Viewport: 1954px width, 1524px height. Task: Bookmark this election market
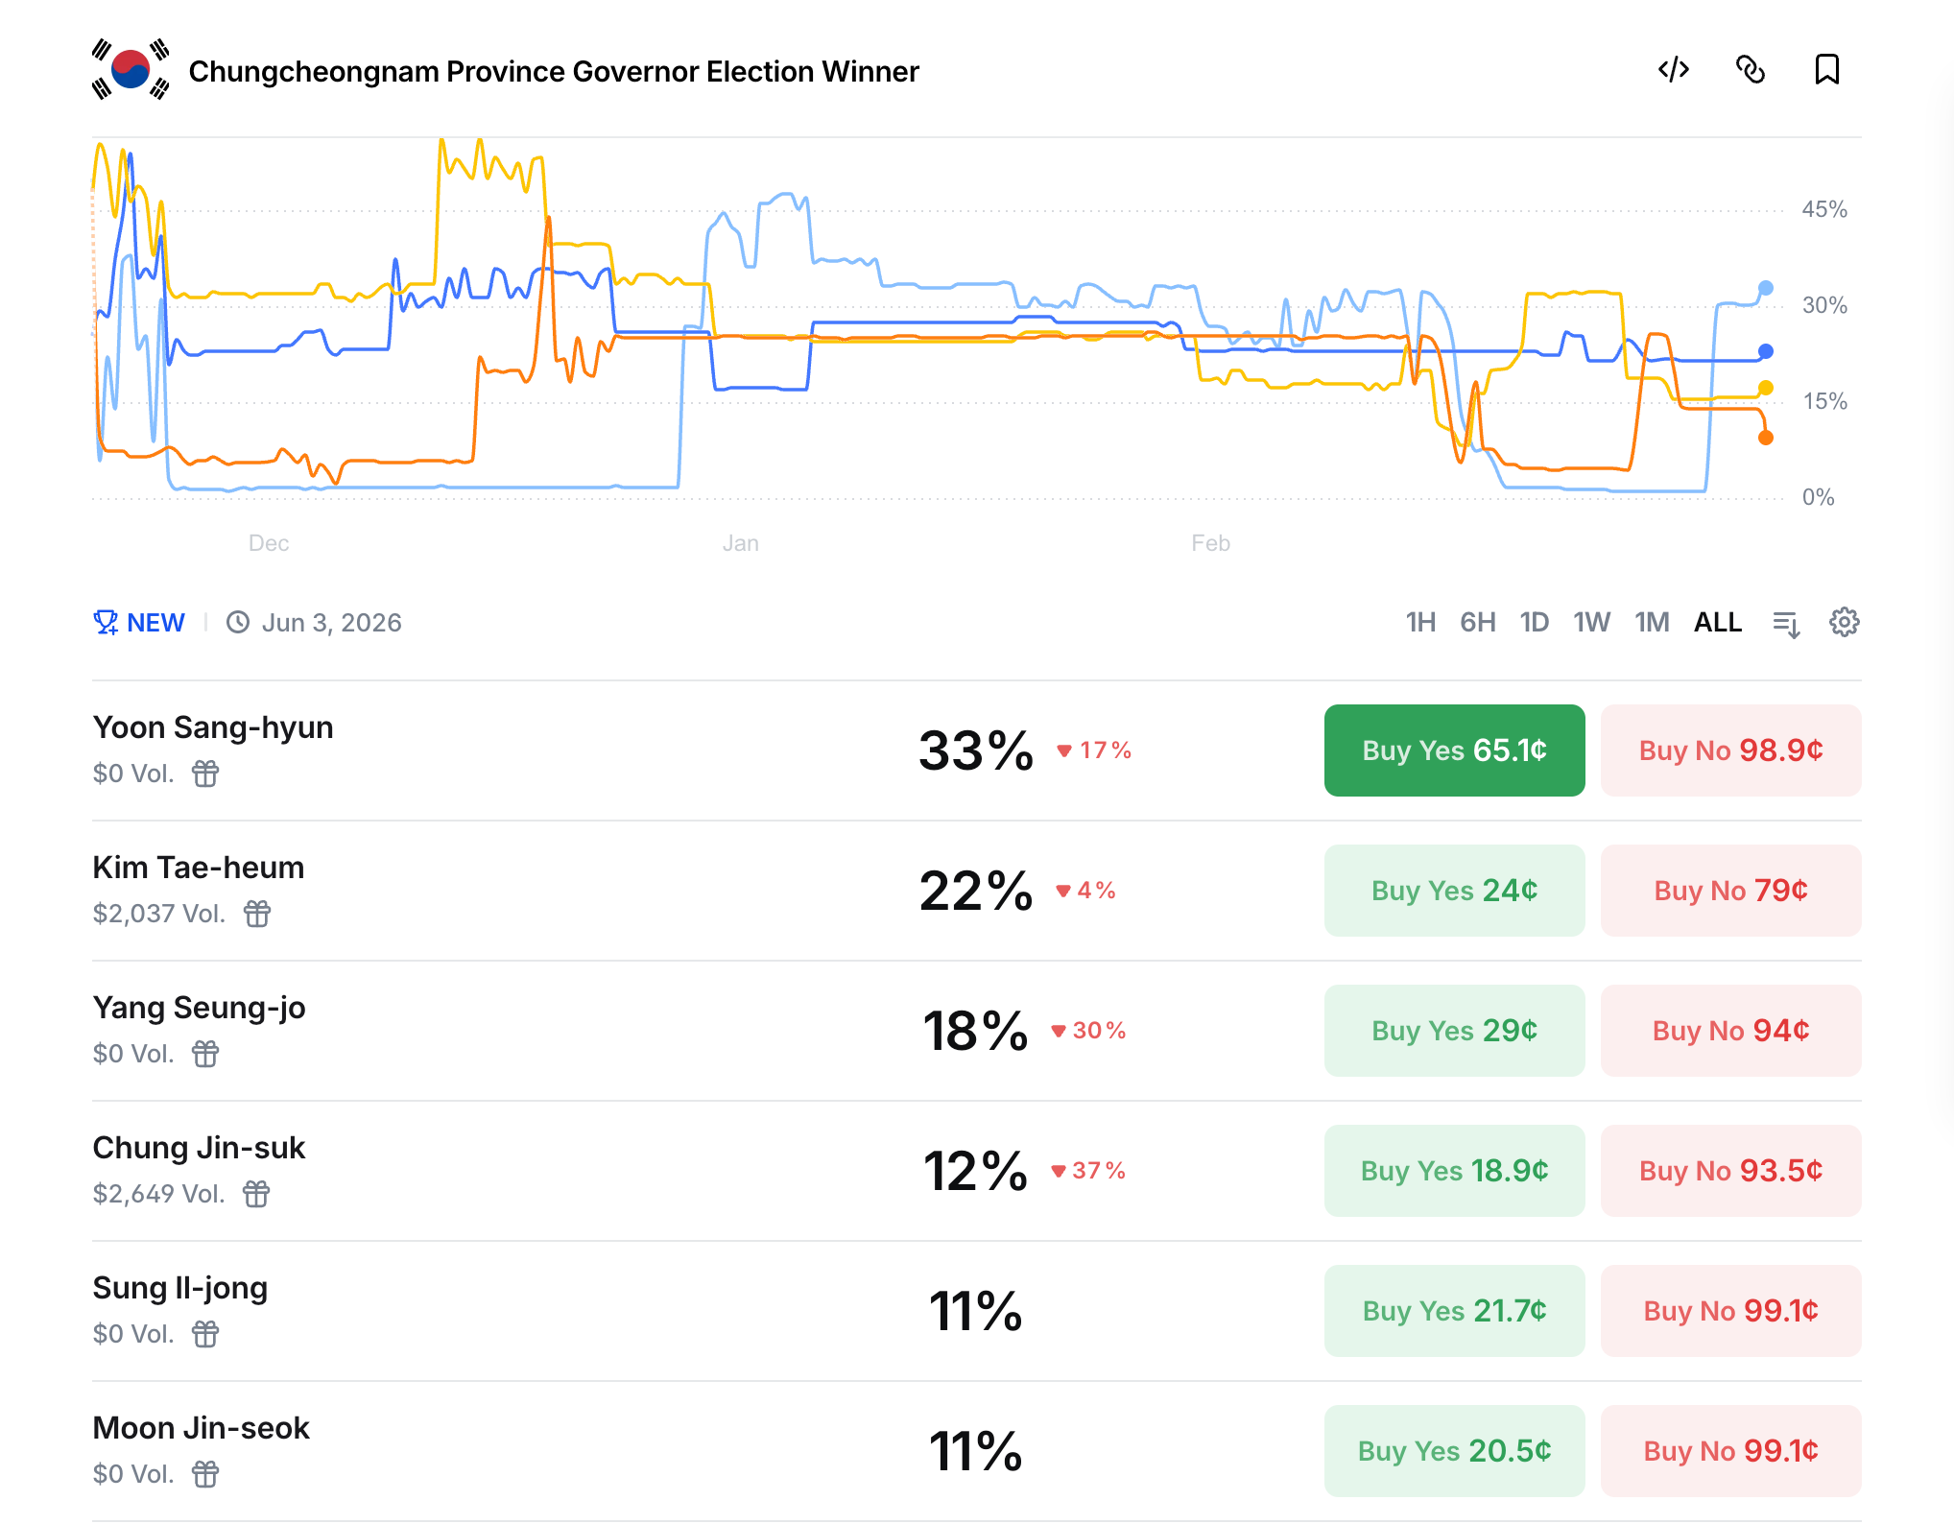coord(1827,70)
